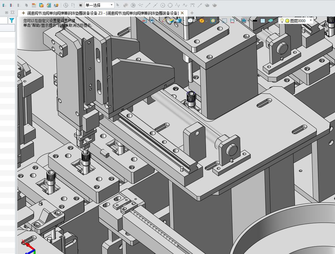This screenshot has height=254, width=335.
Task: Click the blue funnel filter icon
Action: 11,20
